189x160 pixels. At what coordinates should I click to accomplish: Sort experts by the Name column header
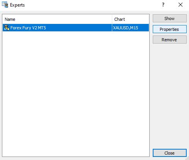(57, 19)
